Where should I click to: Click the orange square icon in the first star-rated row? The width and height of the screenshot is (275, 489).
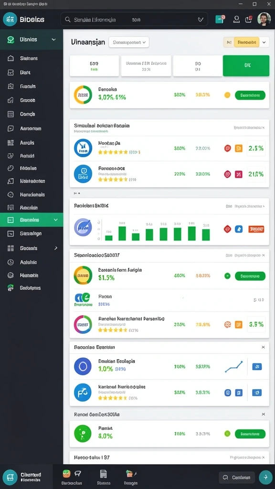click(239, 149)
